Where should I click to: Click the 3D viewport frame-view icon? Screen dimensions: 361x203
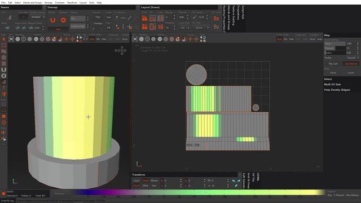coord(11,39)
